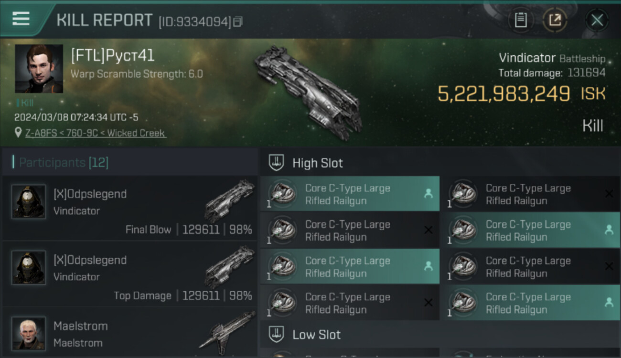Click the High Slot section icon

(x=276, y=163)
